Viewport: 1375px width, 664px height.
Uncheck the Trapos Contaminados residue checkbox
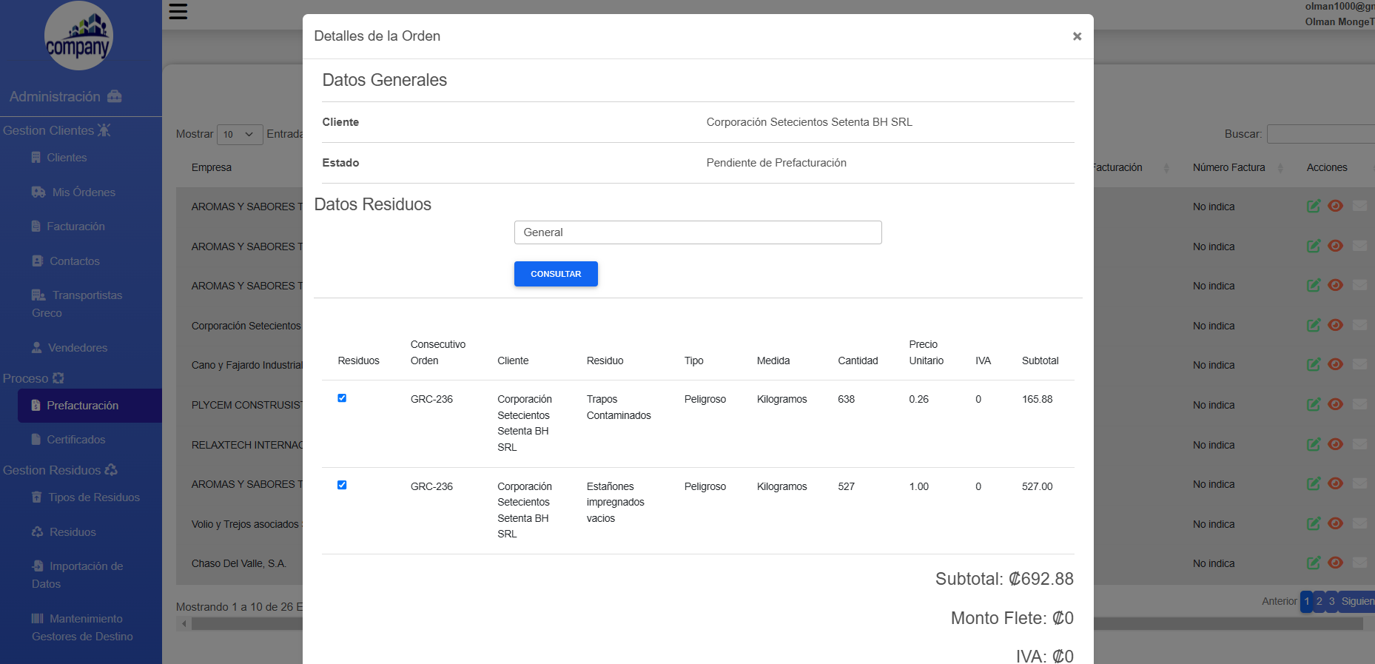pyautogui.click(x=342, y=398)
